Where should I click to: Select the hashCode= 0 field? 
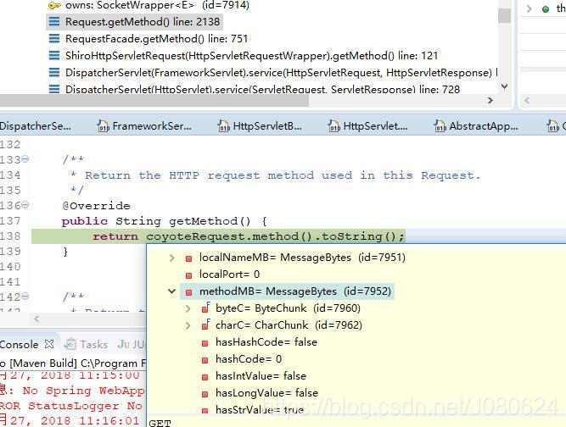249,359
